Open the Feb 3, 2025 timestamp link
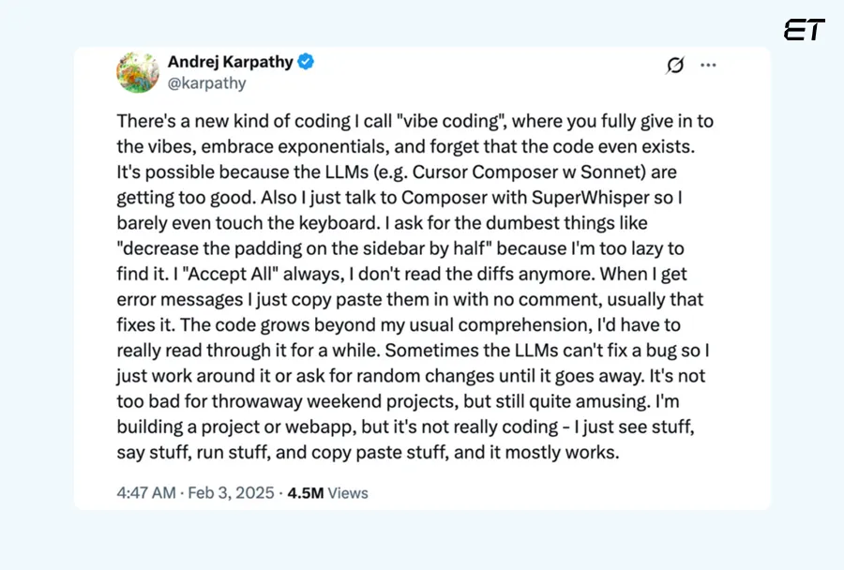844x570 pixels. tap(231, 492)
